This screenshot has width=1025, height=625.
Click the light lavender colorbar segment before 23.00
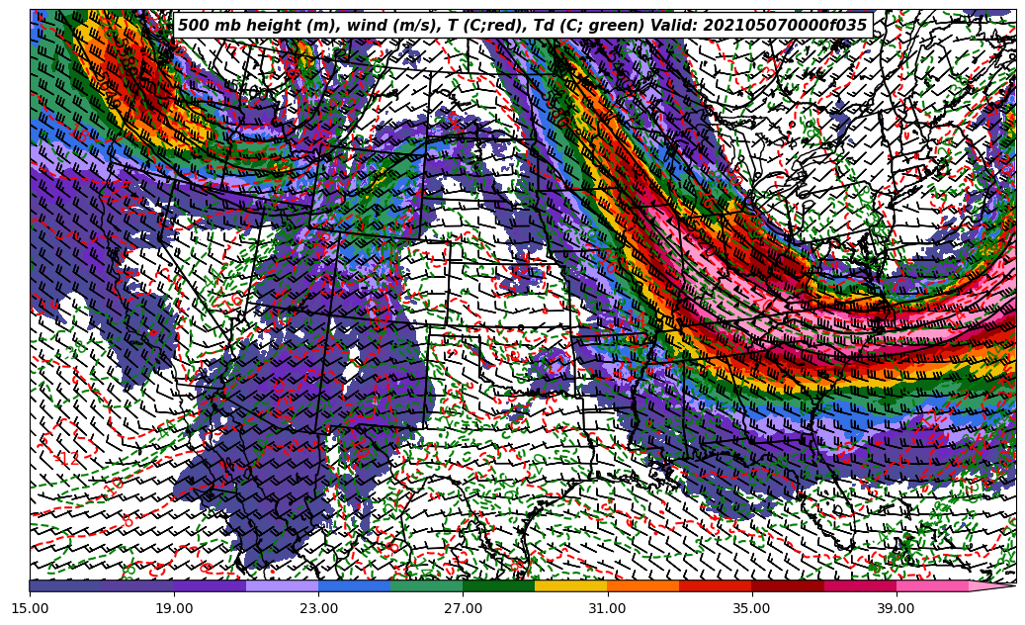pyautogui.click(x=283, y=585)
